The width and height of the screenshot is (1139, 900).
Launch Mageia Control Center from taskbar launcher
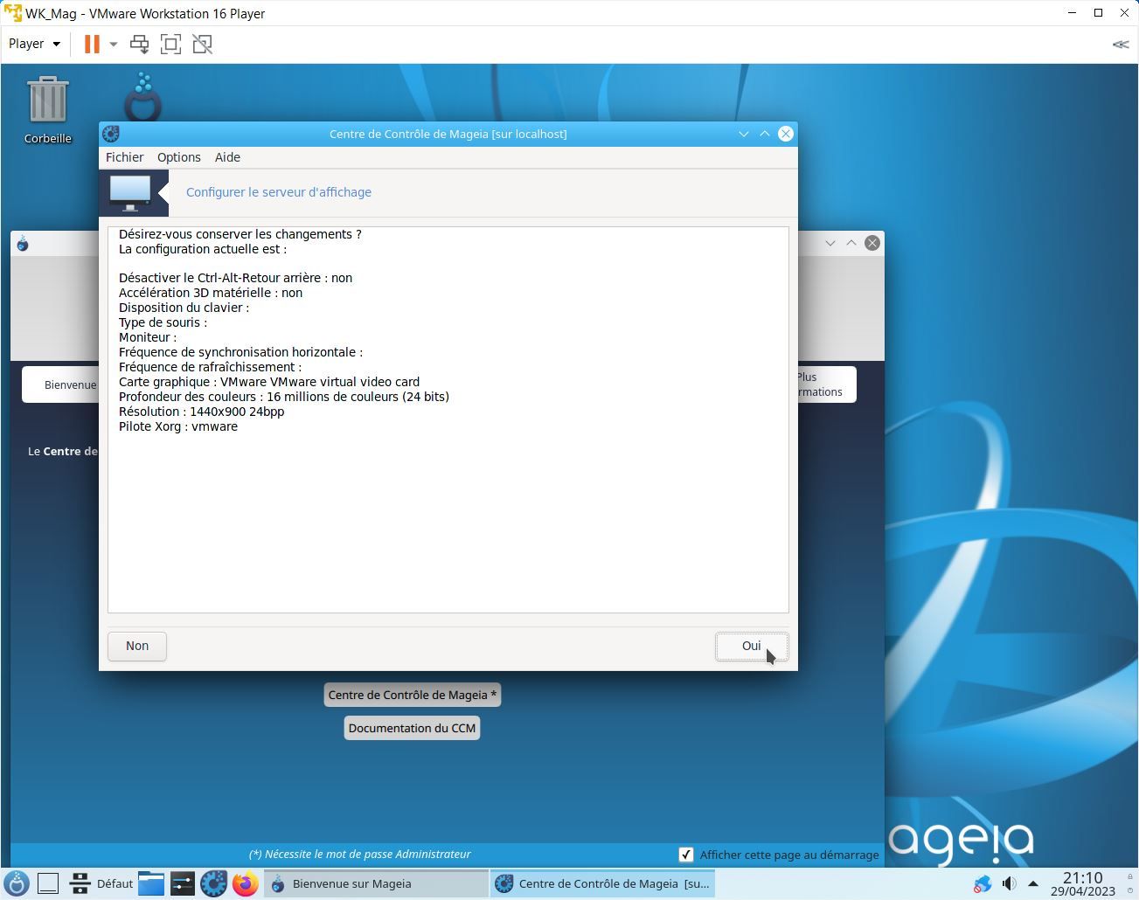point(213,883)
